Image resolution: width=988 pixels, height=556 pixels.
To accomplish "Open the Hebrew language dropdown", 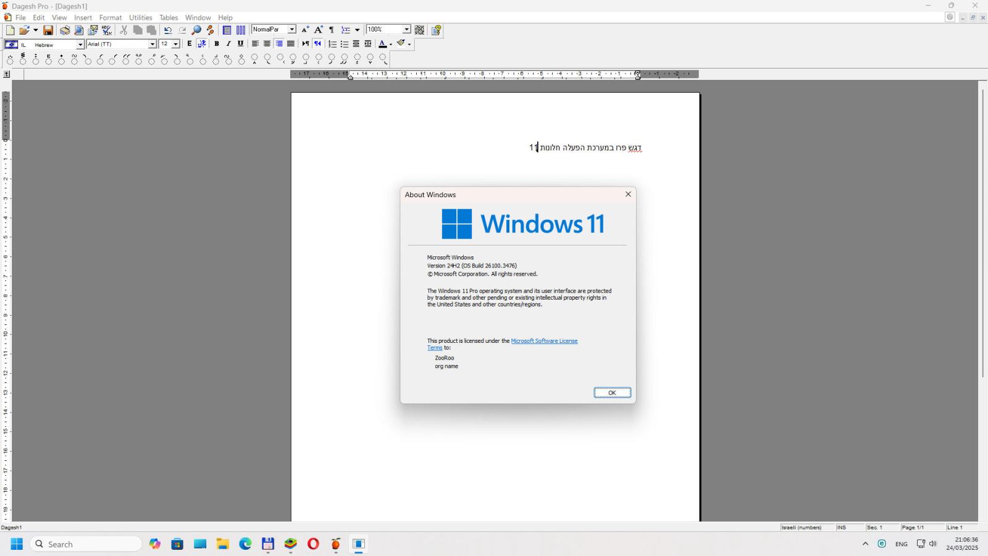I will 80,44.
